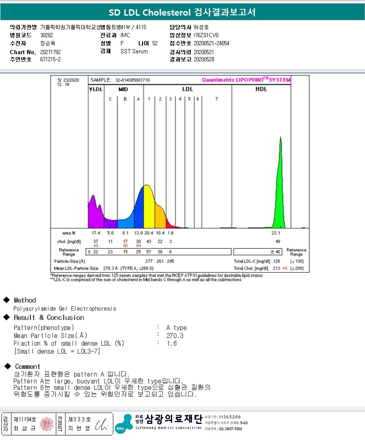Click the diamond bullet beside Result & Conclusion
The image size is (365, 440).
pyautogui.click(x=6, y=317)
